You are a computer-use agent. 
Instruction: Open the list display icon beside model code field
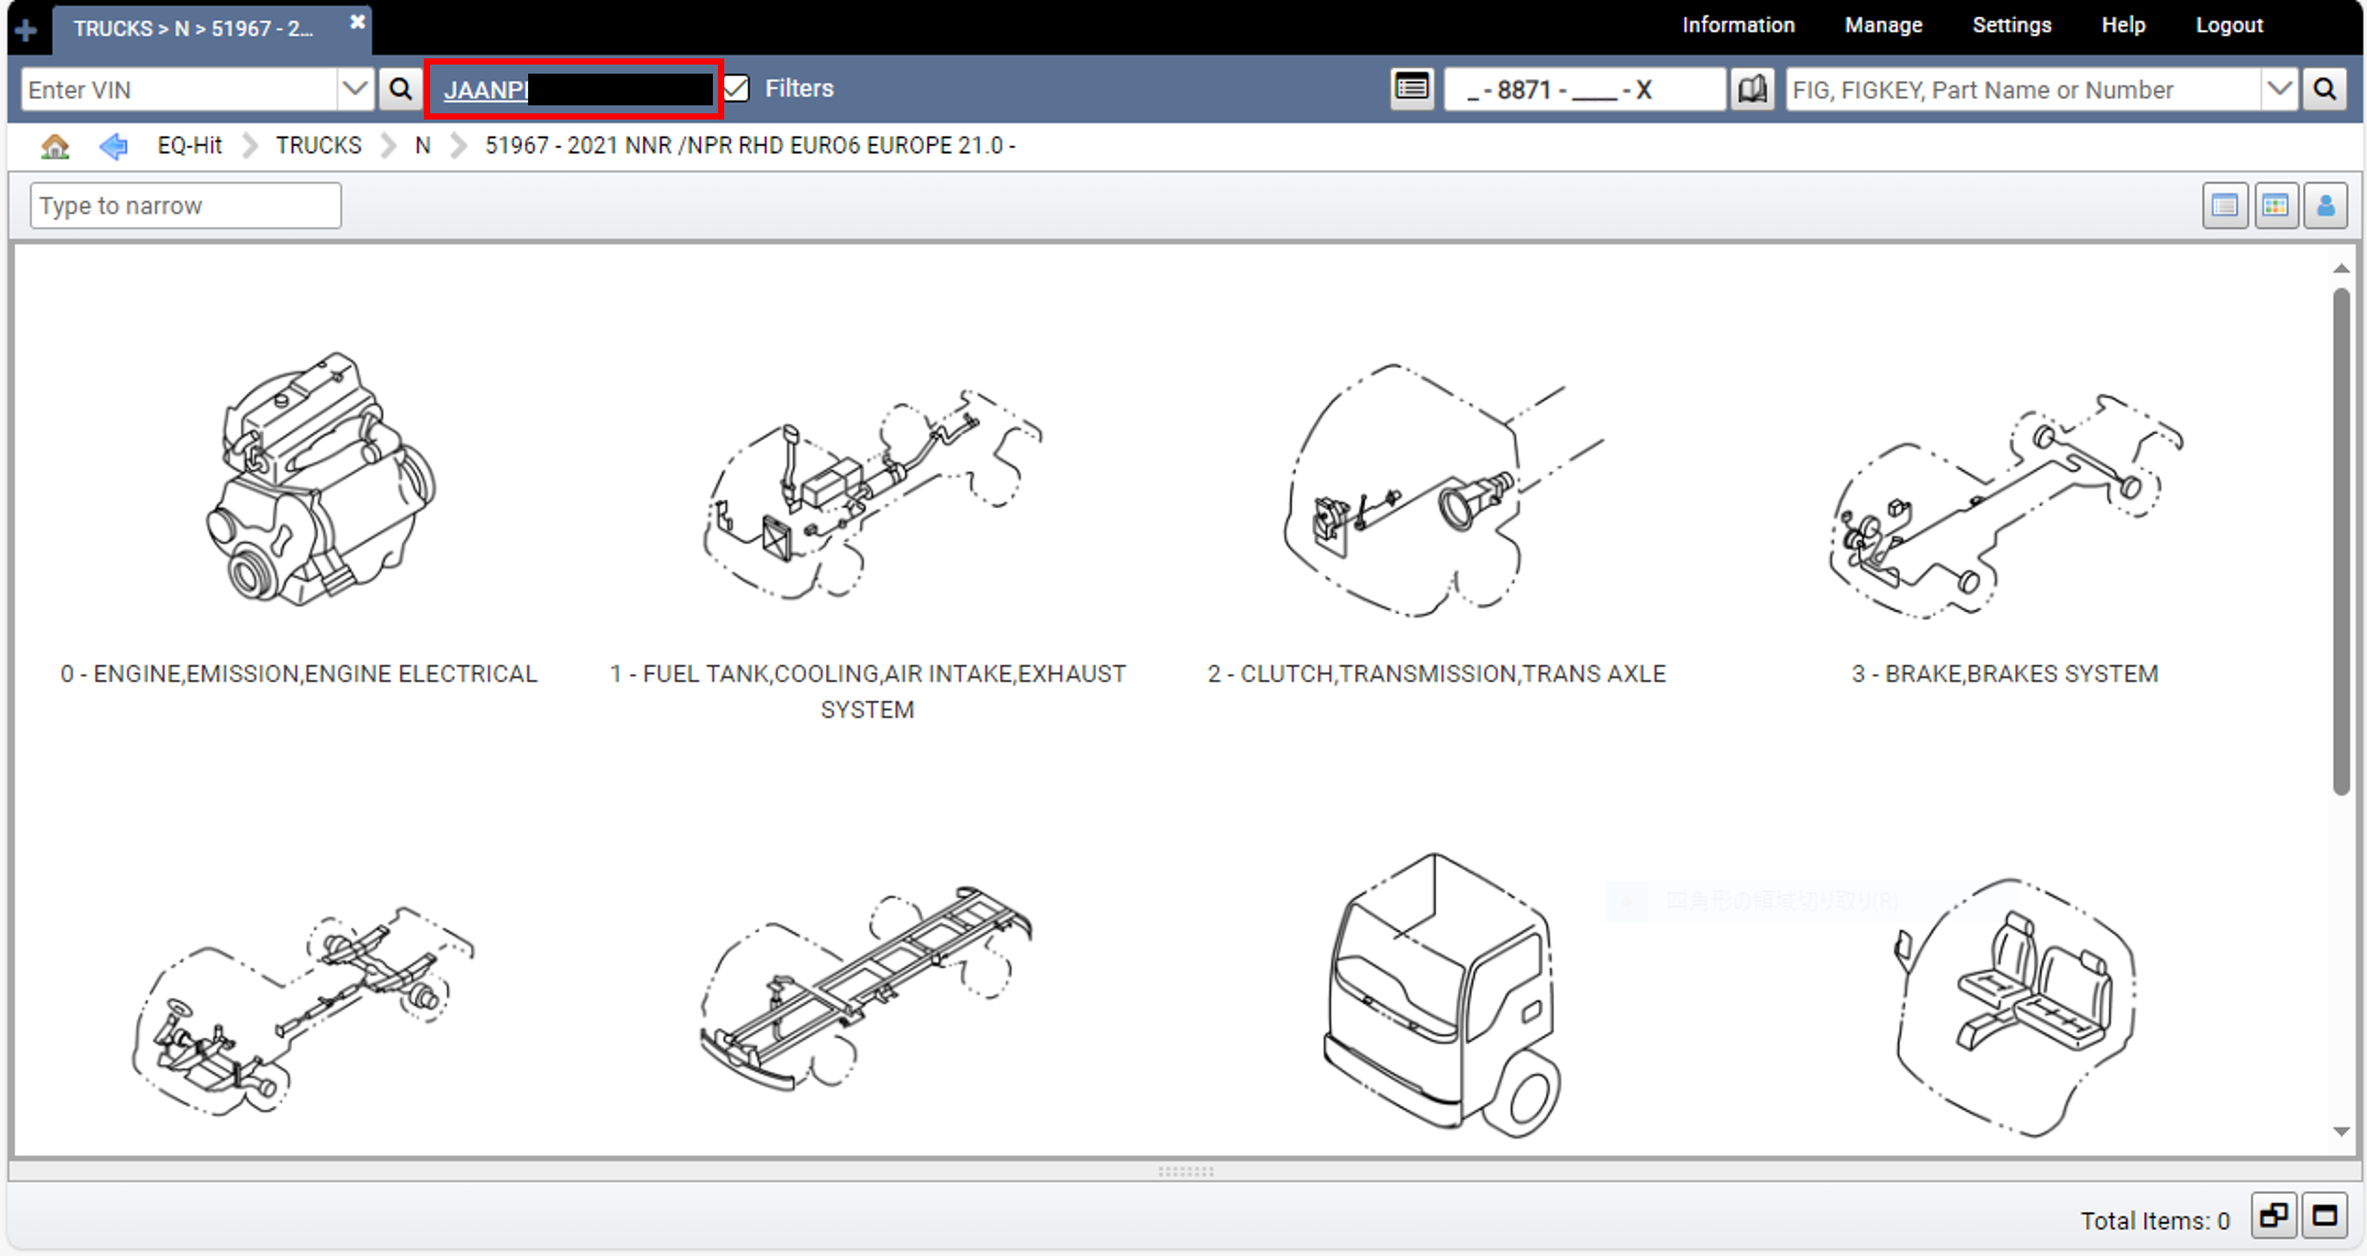(1412, 88)
